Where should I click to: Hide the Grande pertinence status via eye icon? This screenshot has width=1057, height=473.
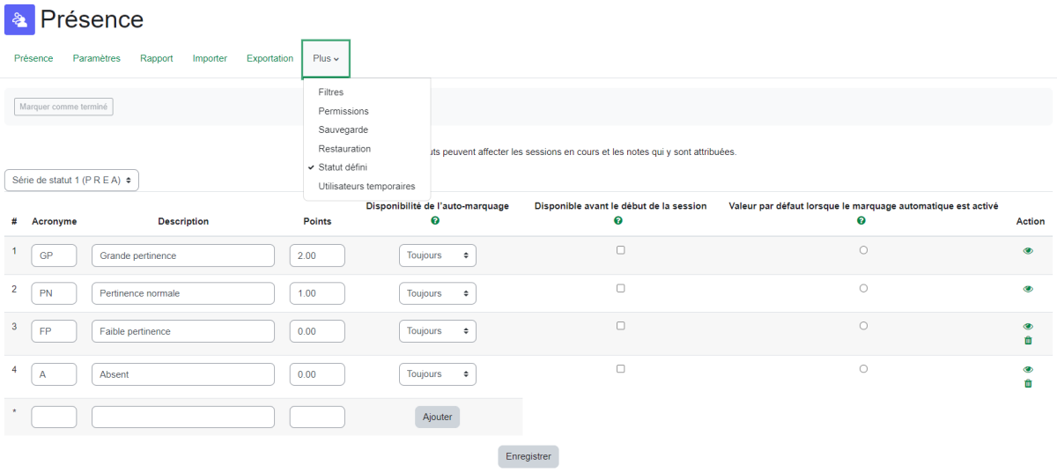(1028, 251)
